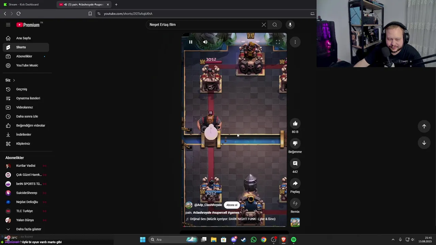The width and height of the screenshot is (436, 245).
Task: Go to Ana Sayfa in sidebar
Action: [26, 38]
